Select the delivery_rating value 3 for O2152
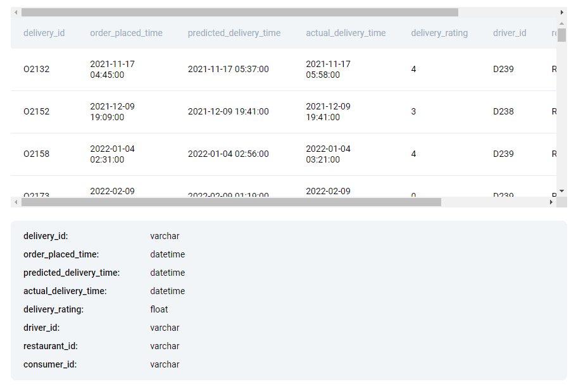Viewport: 576px width, 389px height. pos(413,111)
